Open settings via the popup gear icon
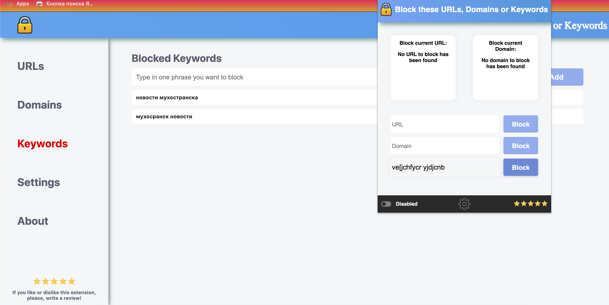The height and width of the screenshot is (305, 609). 464,204
